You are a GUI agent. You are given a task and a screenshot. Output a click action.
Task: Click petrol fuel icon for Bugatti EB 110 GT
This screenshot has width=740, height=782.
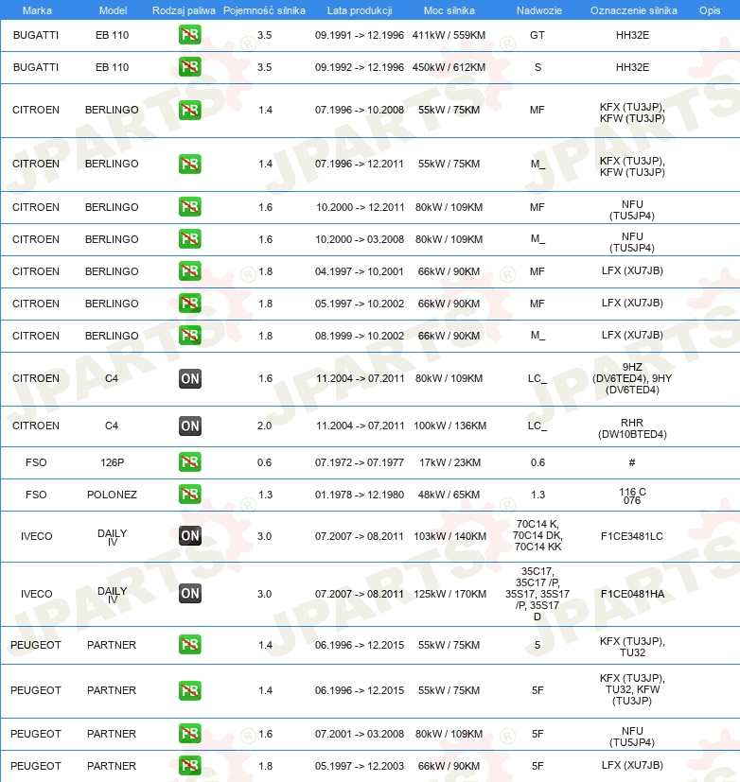click(x=189, y=35)
